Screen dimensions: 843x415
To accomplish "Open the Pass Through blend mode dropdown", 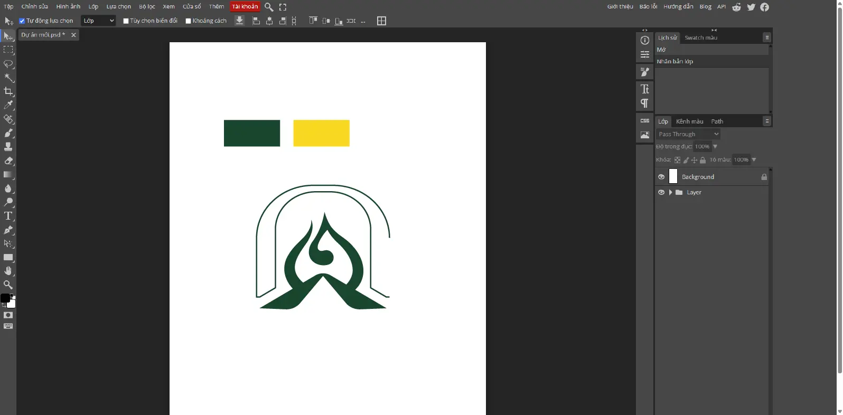I will point(688,134).
